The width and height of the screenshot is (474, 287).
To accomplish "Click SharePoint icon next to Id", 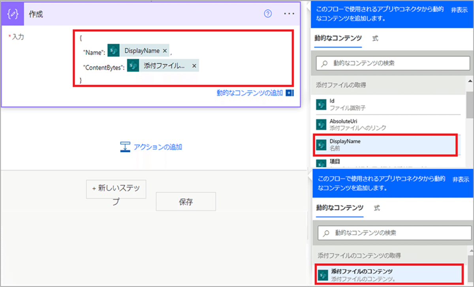I will coord(321,104).
